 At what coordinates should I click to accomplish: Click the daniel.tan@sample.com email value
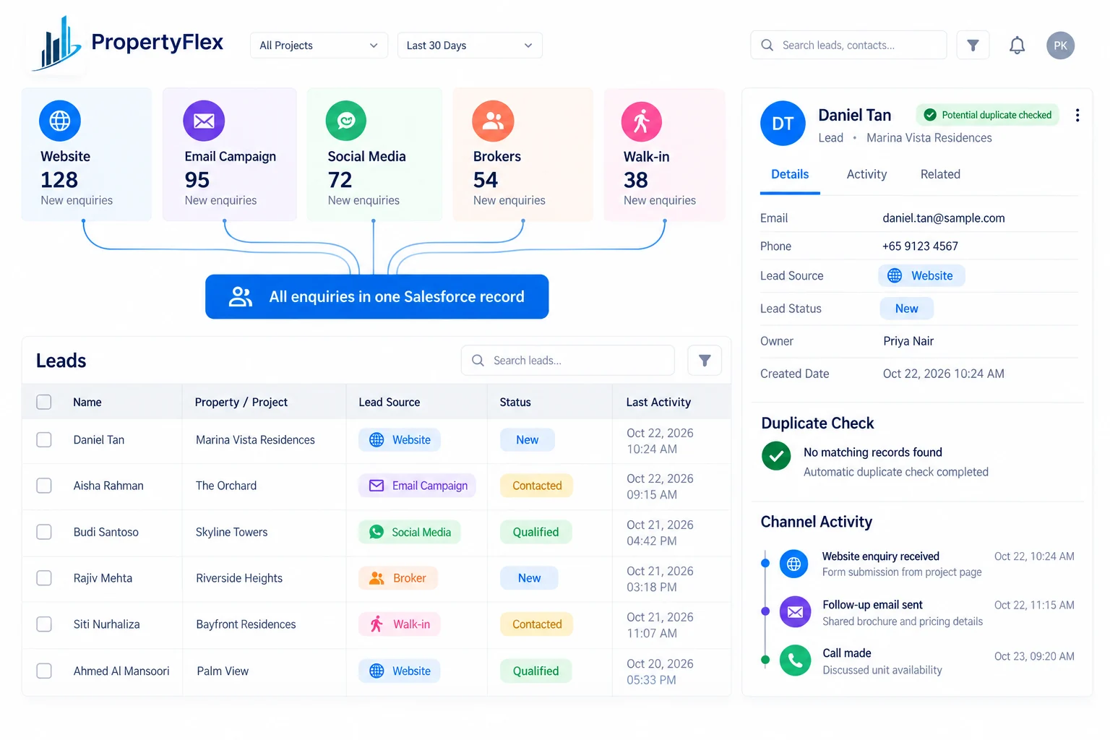click(943, 218)
